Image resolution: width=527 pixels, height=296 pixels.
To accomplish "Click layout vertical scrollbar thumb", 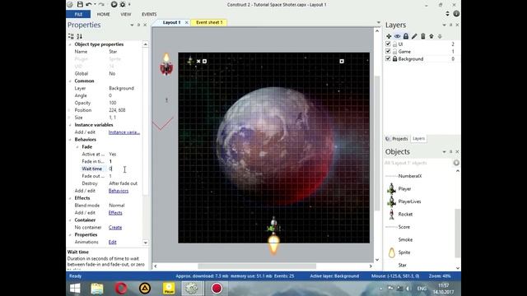I will tap(377, 144).
